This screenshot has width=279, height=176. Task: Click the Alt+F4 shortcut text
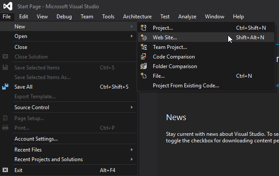pos(107,170)
